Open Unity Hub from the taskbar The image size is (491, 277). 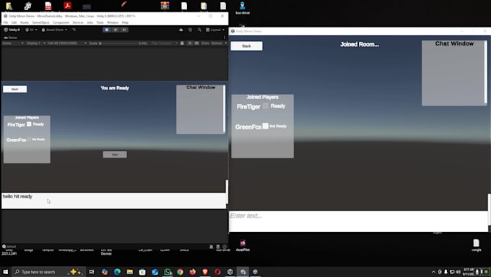point(230,272)
